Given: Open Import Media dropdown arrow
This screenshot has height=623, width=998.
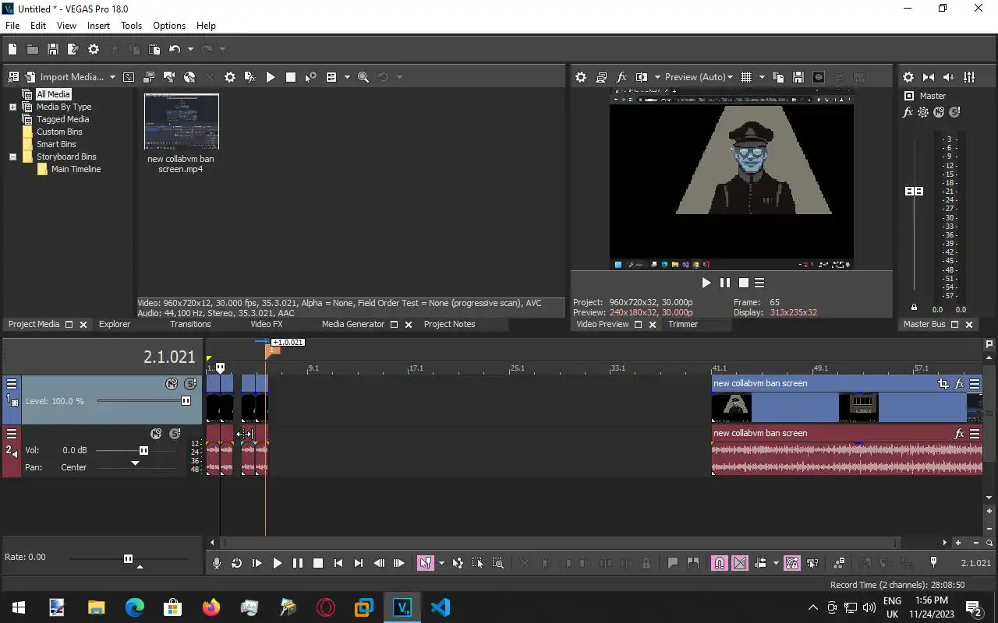Looking at the screenshot, I should [112, 77].
